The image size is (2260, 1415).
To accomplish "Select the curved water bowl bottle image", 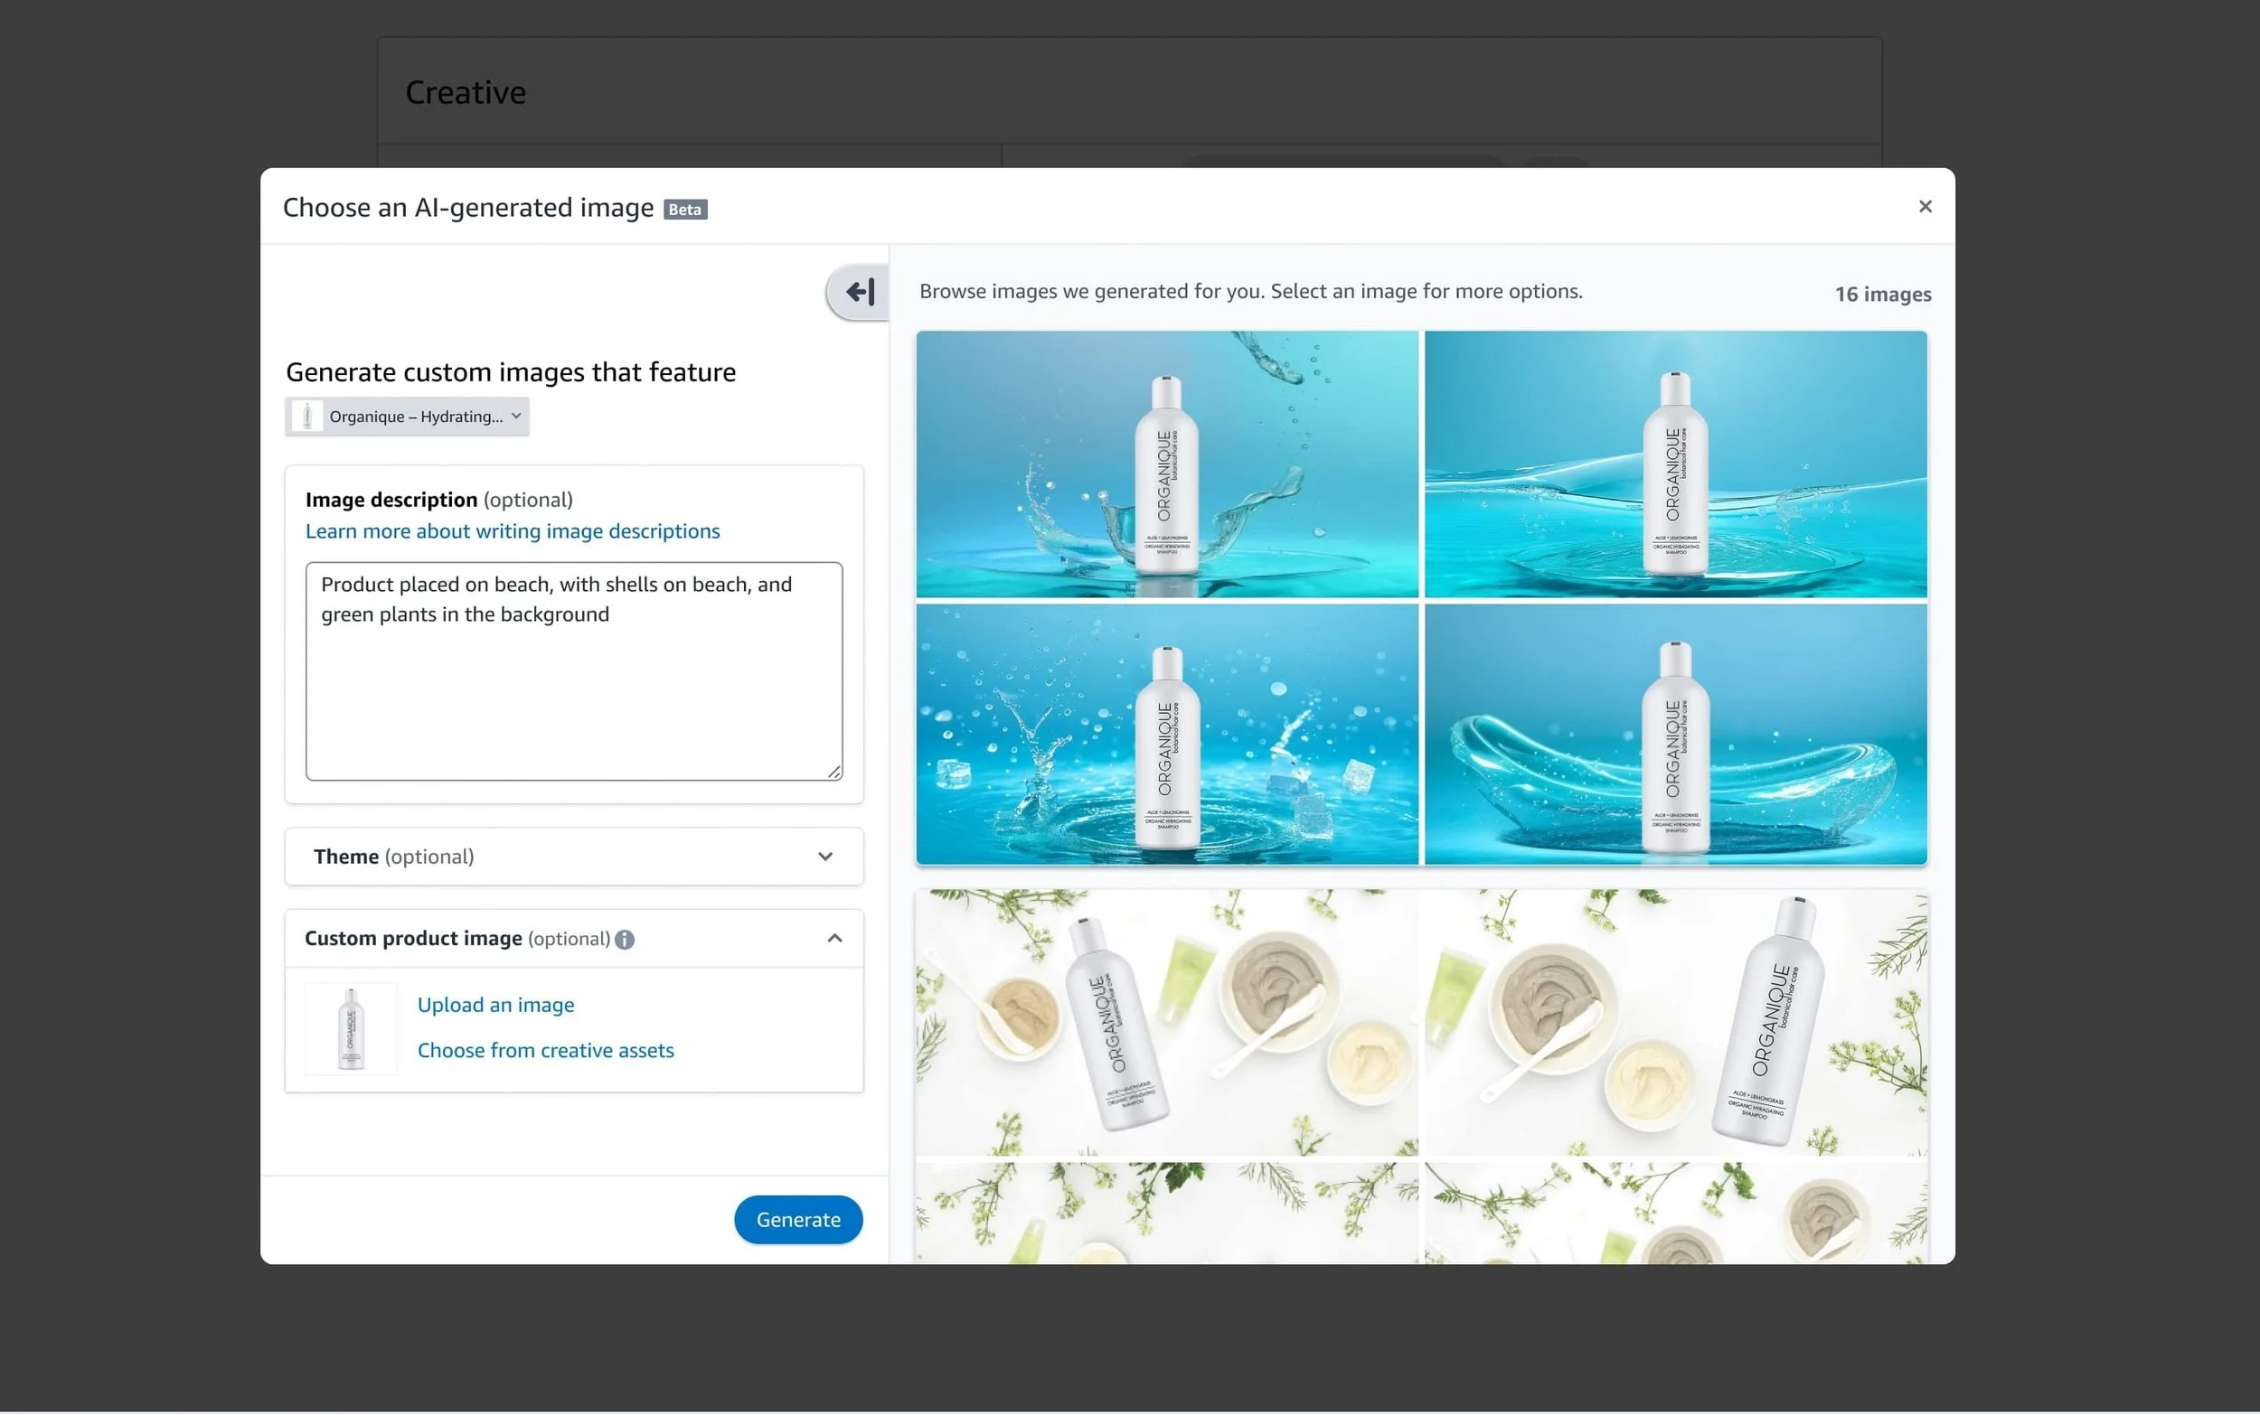I will [1674, 734].
